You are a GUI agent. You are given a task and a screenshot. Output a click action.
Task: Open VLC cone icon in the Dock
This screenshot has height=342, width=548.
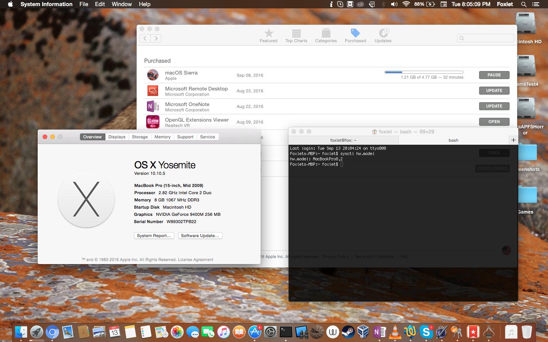pos(395,332)
